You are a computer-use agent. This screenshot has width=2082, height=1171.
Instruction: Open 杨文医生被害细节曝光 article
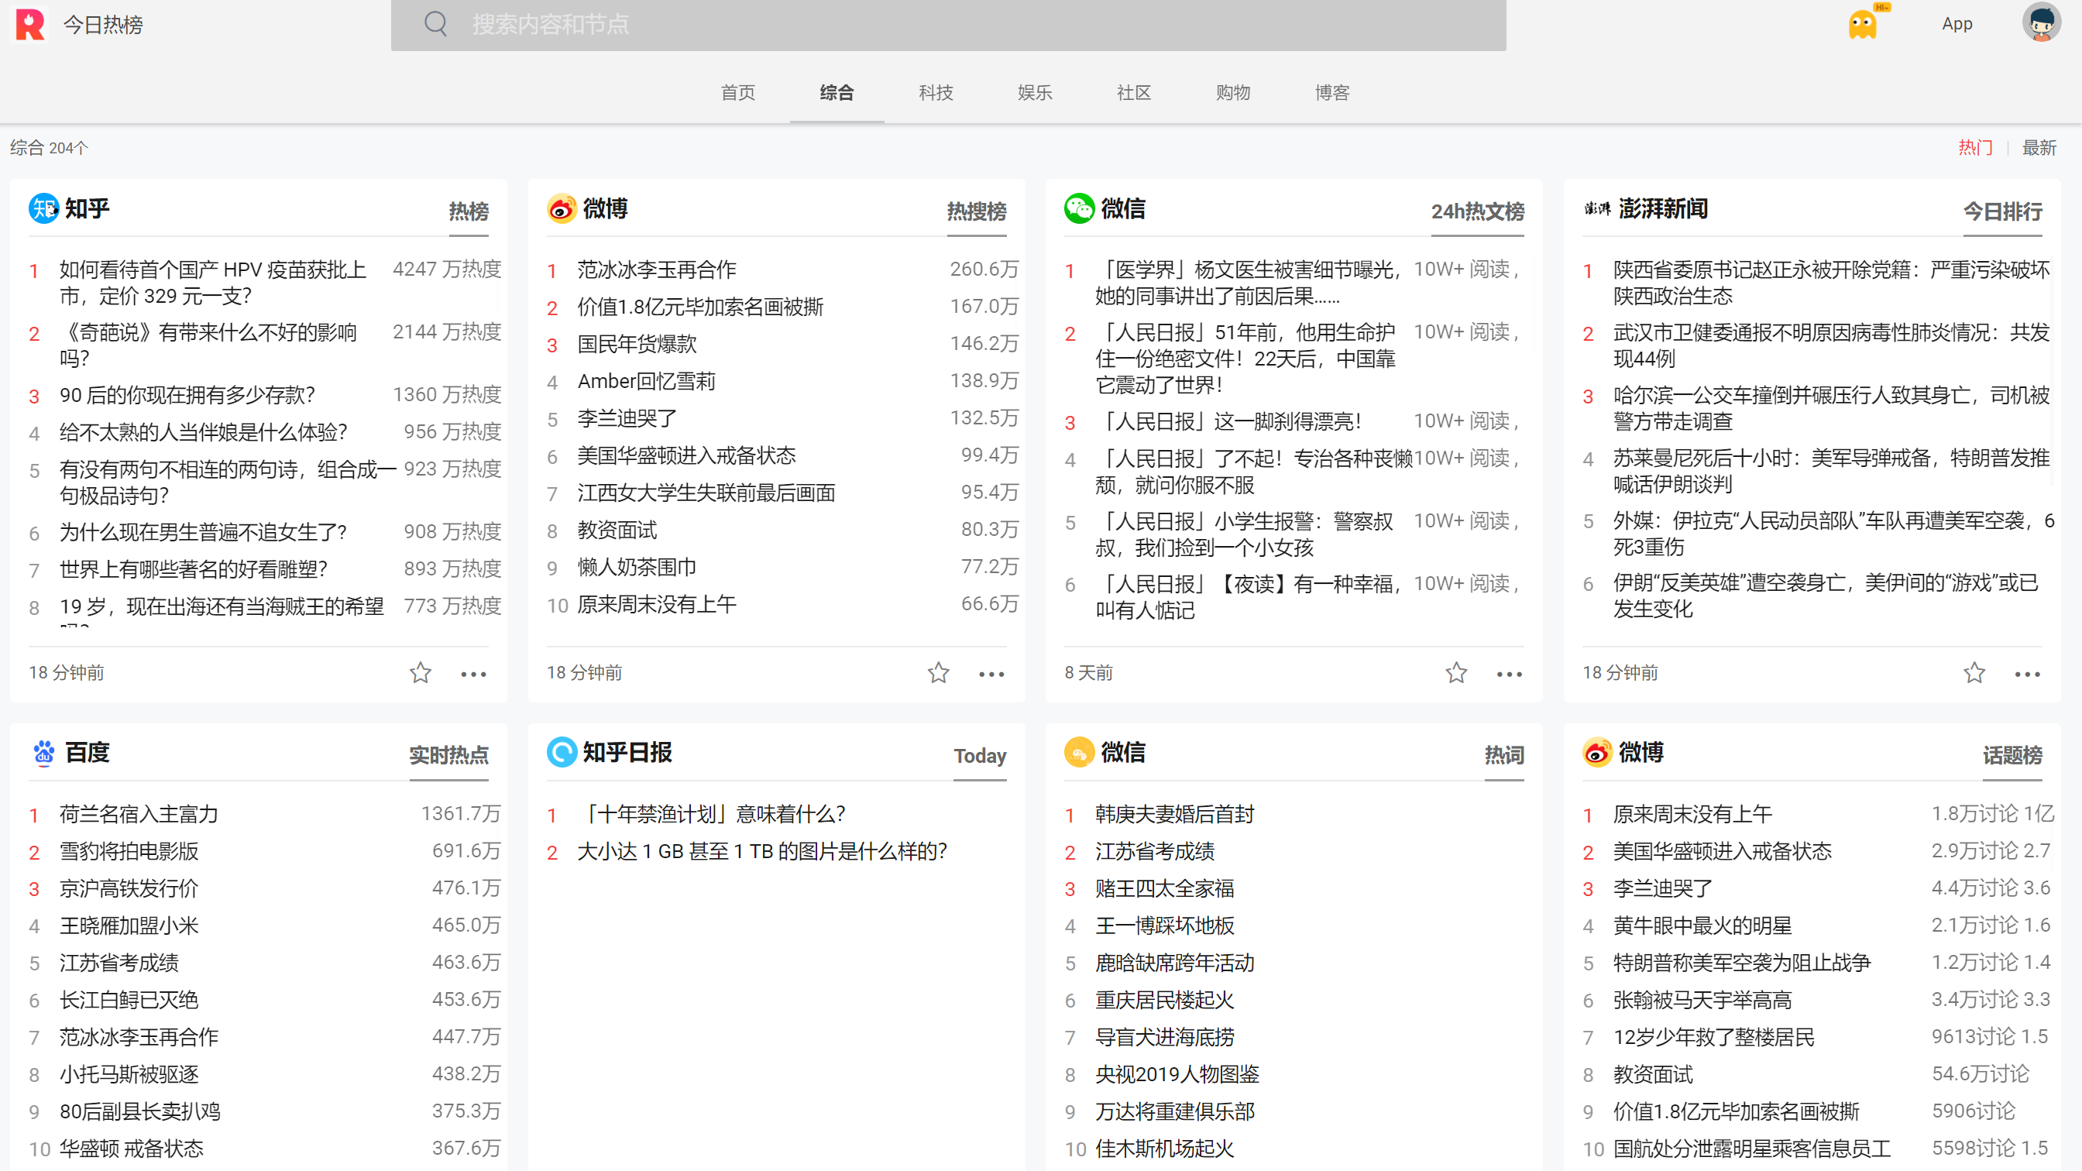coord(1248,283)
